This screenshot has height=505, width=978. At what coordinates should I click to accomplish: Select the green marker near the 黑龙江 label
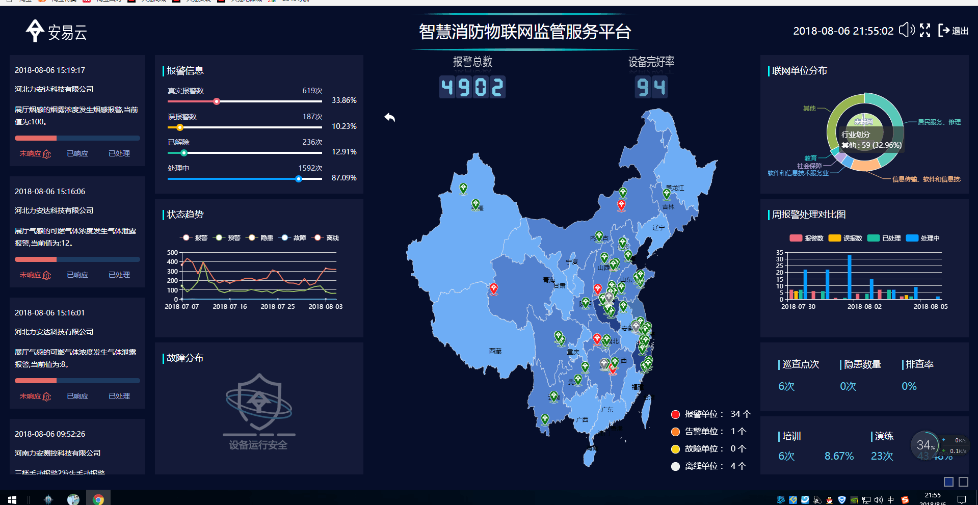[667, 193]
